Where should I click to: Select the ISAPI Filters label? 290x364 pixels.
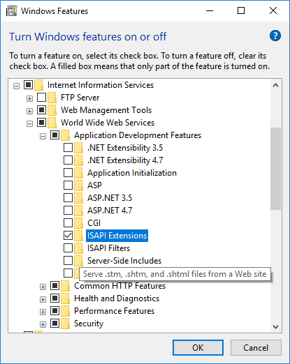pos(108,248)
